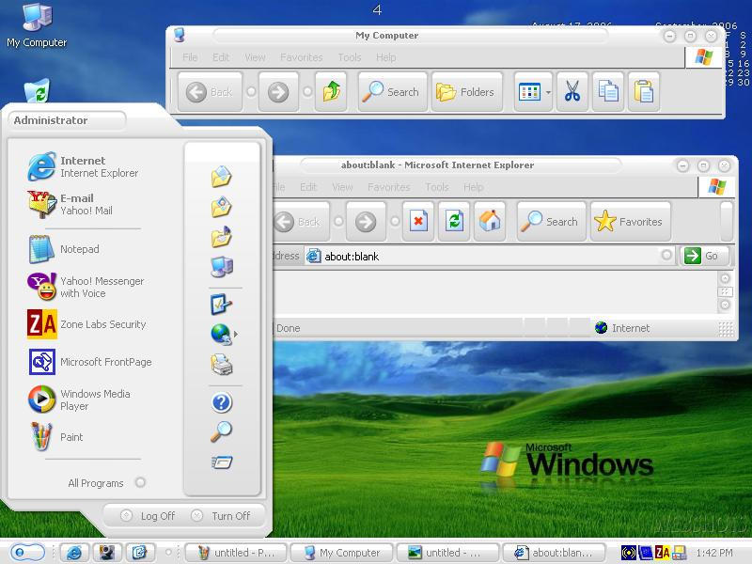Click the Search button in My Computer toolbar

392,91
